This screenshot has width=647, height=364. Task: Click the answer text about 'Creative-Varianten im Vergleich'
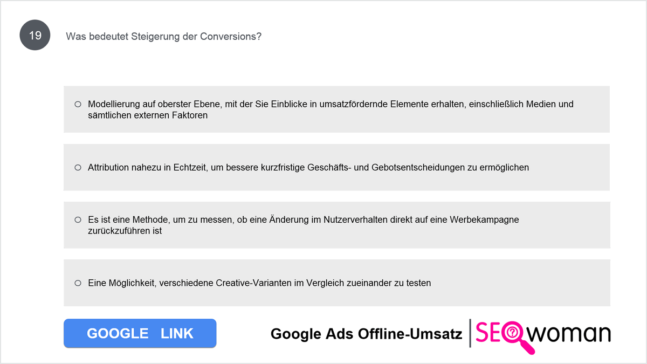259,283
